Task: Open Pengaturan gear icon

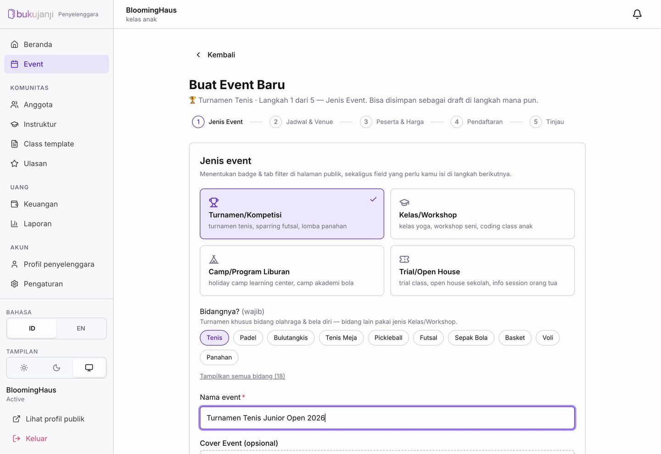Action: 15,284
